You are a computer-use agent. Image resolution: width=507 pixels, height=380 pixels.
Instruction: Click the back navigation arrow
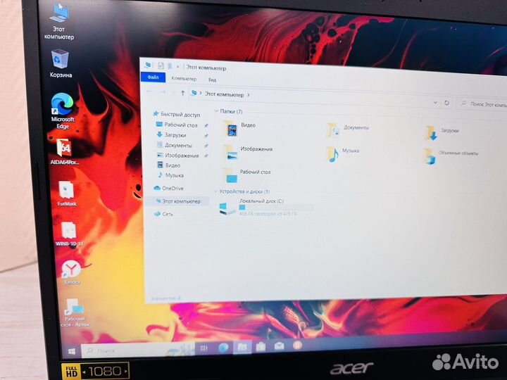pos(149,91)
